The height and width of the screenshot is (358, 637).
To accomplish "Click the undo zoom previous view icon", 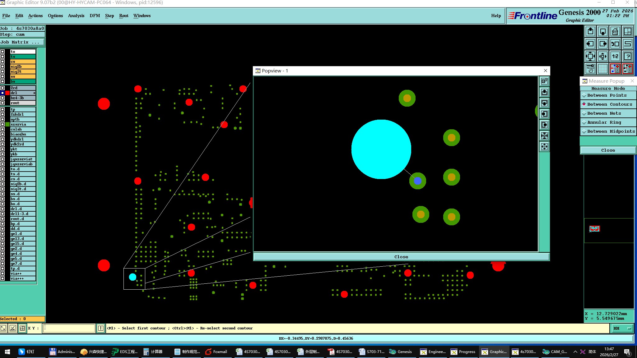I will [615, 44].
